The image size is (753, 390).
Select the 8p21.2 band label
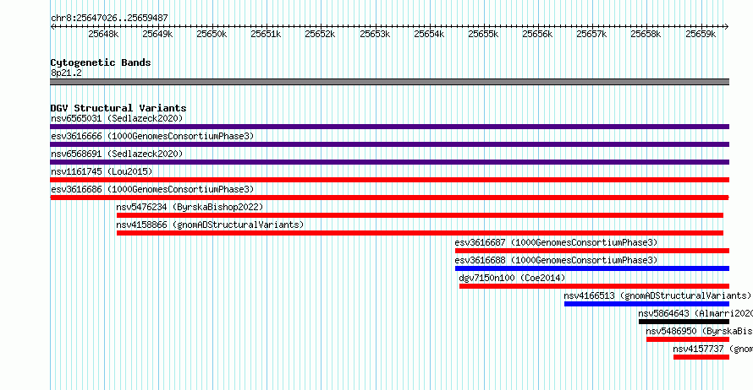tap(66, 73)
